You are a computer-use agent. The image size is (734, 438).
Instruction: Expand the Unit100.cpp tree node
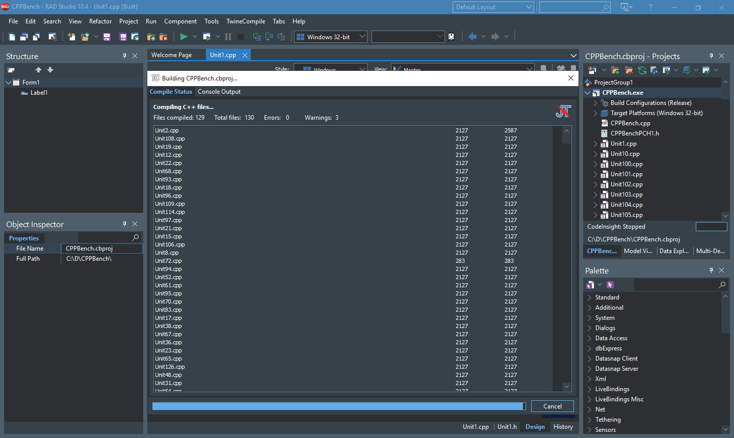click(595, 164)
